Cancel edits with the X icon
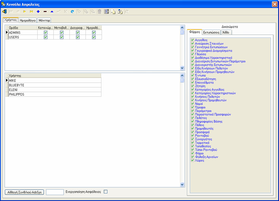 65,11
